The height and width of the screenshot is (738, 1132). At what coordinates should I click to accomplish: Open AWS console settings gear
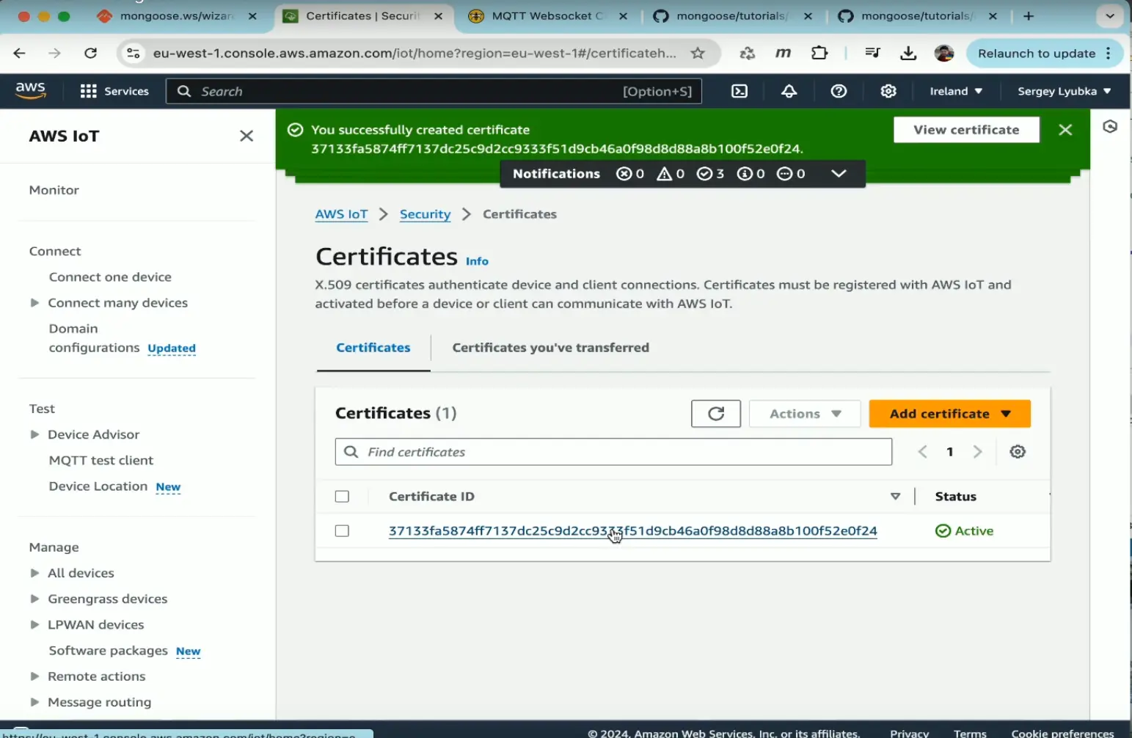pyautogui.click(x=888, y=91)
